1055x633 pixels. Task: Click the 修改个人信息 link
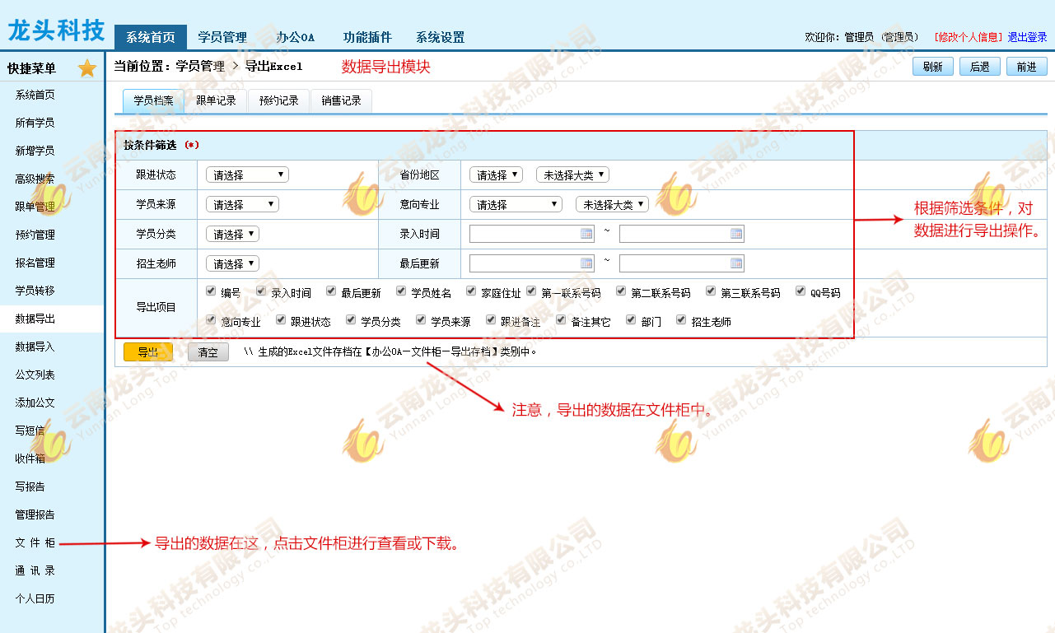(969, 37)
